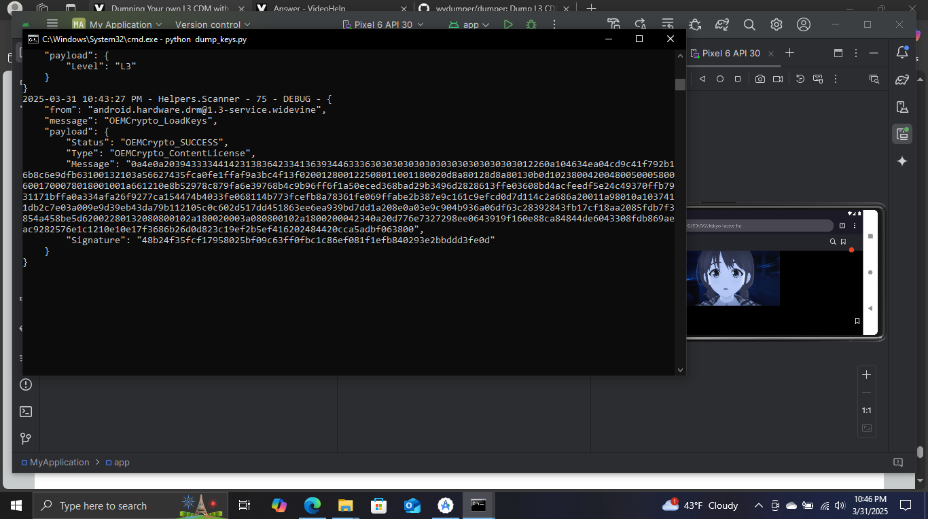Open emulator hardware input icon
The height and width of the screenshot is (519, 928).
(817, 79)
